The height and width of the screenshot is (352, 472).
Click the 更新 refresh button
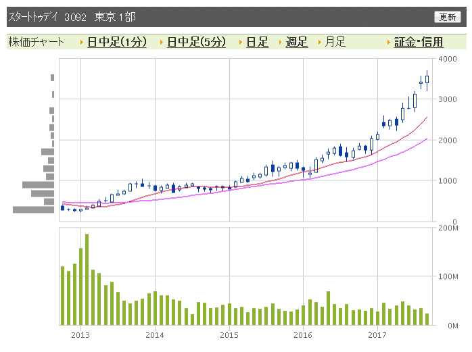tap(447, 17)
